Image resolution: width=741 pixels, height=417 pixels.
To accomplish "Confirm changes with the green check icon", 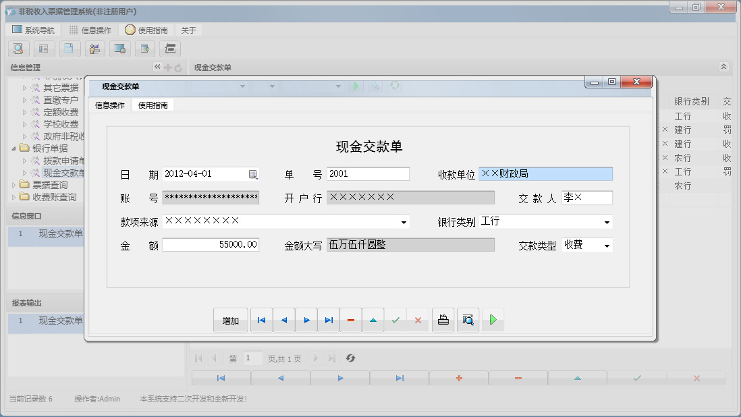I will [395, 320].
